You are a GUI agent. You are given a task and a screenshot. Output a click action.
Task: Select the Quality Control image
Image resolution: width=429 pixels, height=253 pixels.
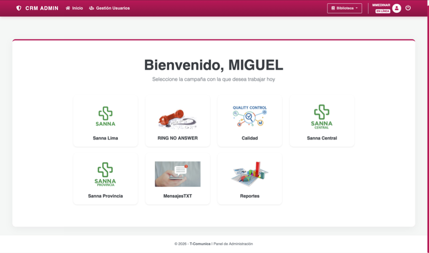(249, 116)
